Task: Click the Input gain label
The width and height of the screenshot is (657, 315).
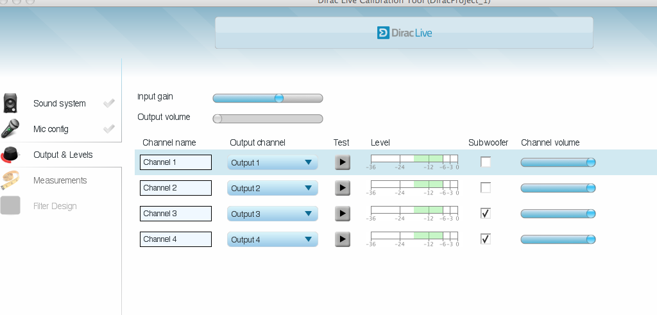Action: (x=155, y=96)
